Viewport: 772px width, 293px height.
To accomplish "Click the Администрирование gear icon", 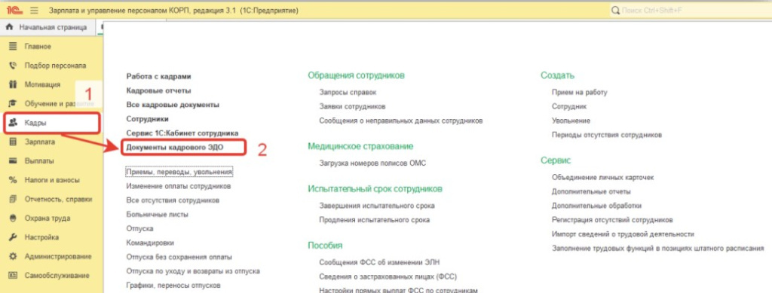I will [13, 257].
